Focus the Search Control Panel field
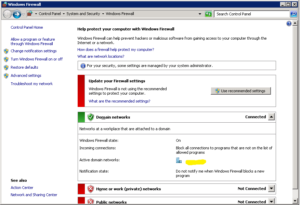The height and width of the screenshot is (205, 301). pos(251,14)
